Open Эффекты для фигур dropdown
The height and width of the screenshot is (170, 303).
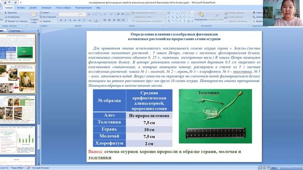[237, 21]
